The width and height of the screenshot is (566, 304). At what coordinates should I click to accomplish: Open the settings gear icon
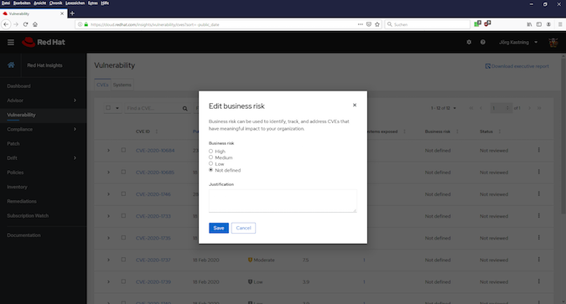(x=469, y=42)
